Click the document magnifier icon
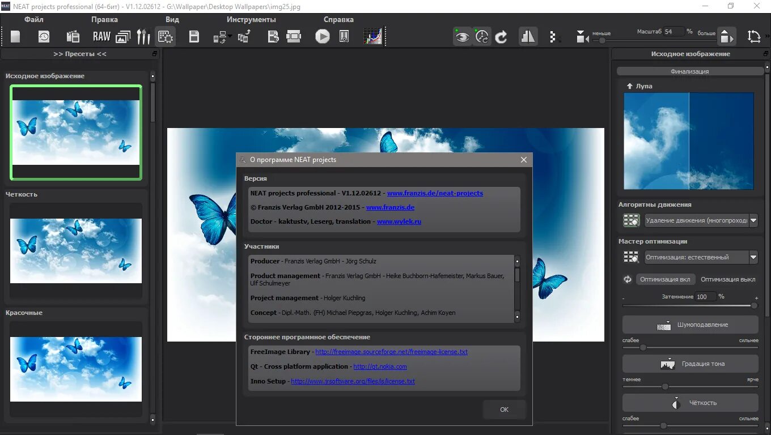This screenshot has height=435, width=771. point(344,37)
